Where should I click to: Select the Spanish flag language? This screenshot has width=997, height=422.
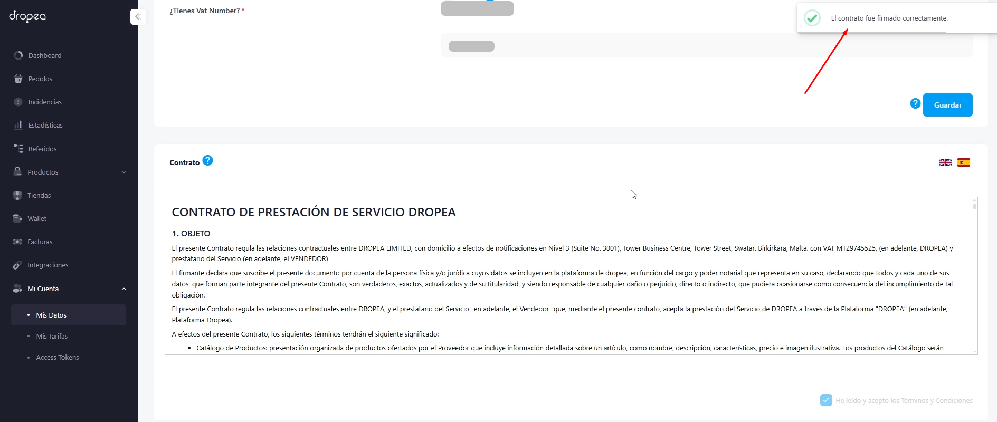(x=963, y=162)
